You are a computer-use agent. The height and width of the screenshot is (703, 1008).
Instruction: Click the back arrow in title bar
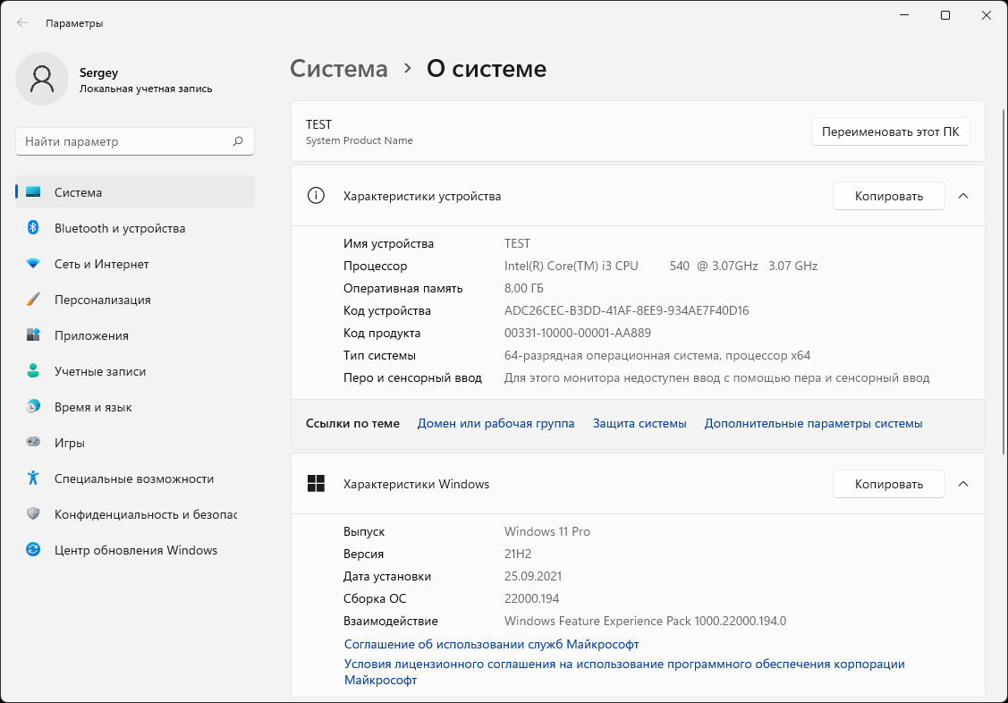coord(22,23)
